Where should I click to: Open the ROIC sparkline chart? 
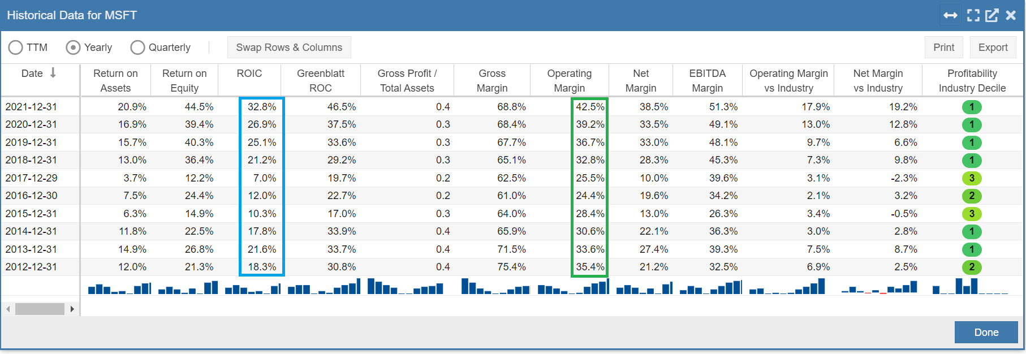(252, 288)
